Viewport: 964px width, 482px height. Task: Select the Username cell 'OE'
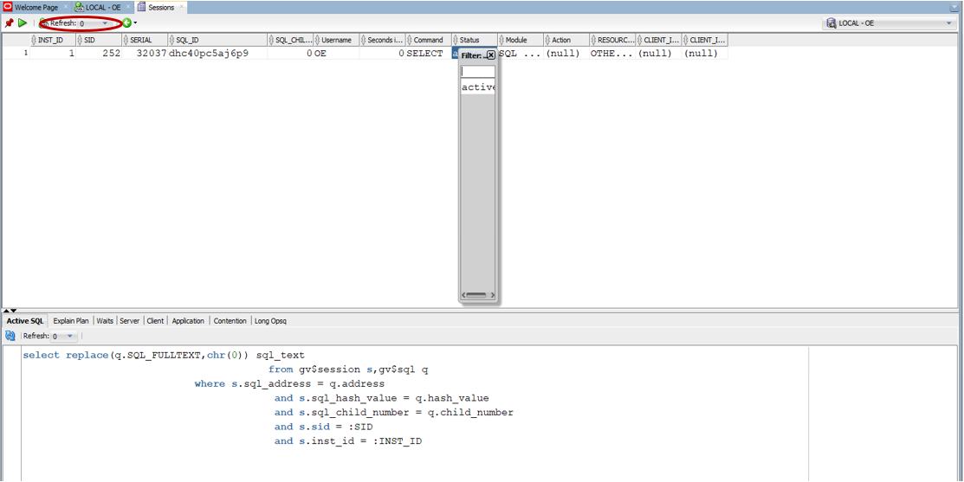coord(337,54)
